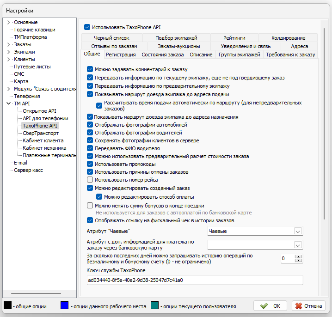The image size is (332, 317).
Task: Click the blue рабочего места color swatch
Action: (x=65, y=305)
